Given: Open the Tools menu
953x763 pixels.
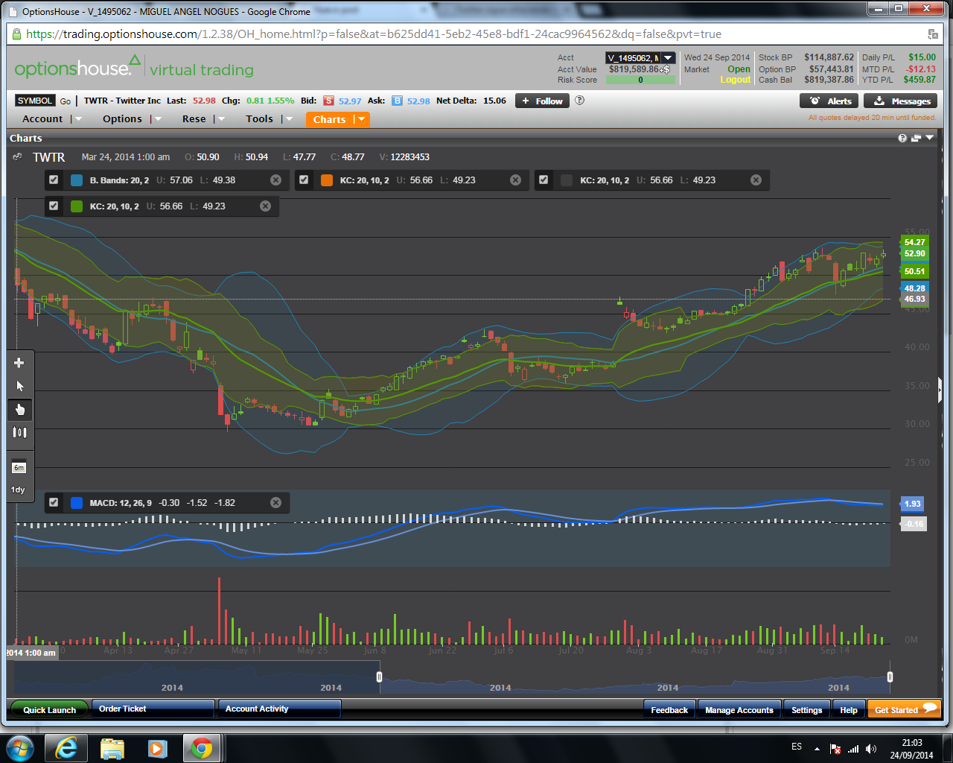Looking at the screenshot, I should [x=260, y=119].
